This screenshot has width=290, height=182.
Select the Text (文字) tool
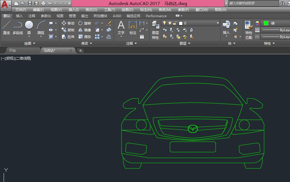[x=121, y=28]
